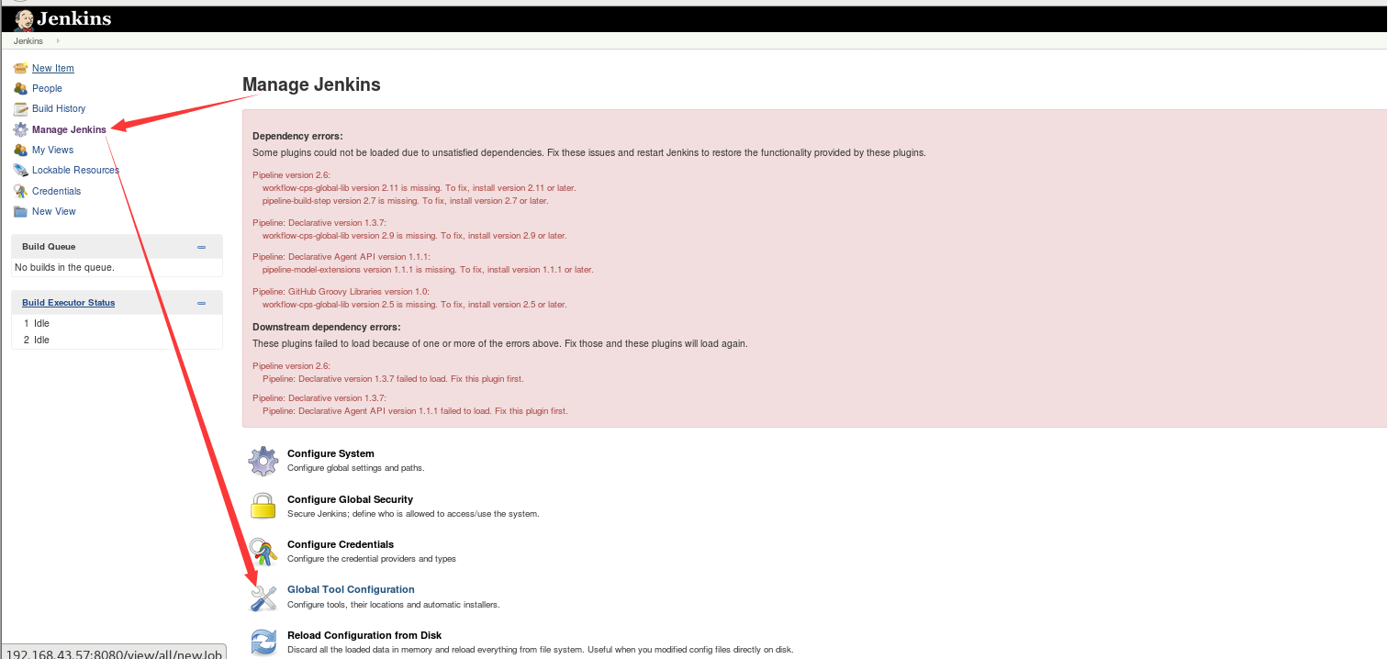Screen dimensions: 1388x659
Task: Open Lockable Resources link
Action: click(x=75, y=170)
